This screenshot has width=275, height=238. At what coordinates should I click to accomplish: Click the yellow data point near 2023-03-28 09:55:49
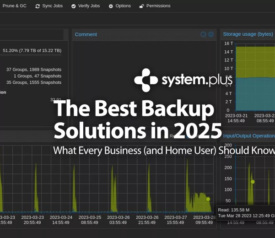208,199
